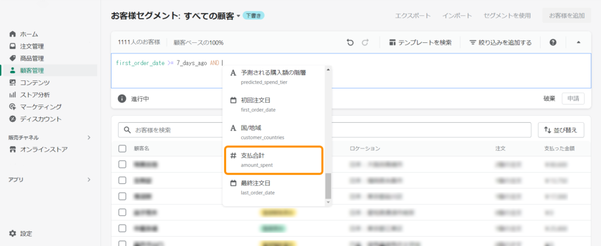Expand the すべての顧客 segment dropdown

(238, 16)
